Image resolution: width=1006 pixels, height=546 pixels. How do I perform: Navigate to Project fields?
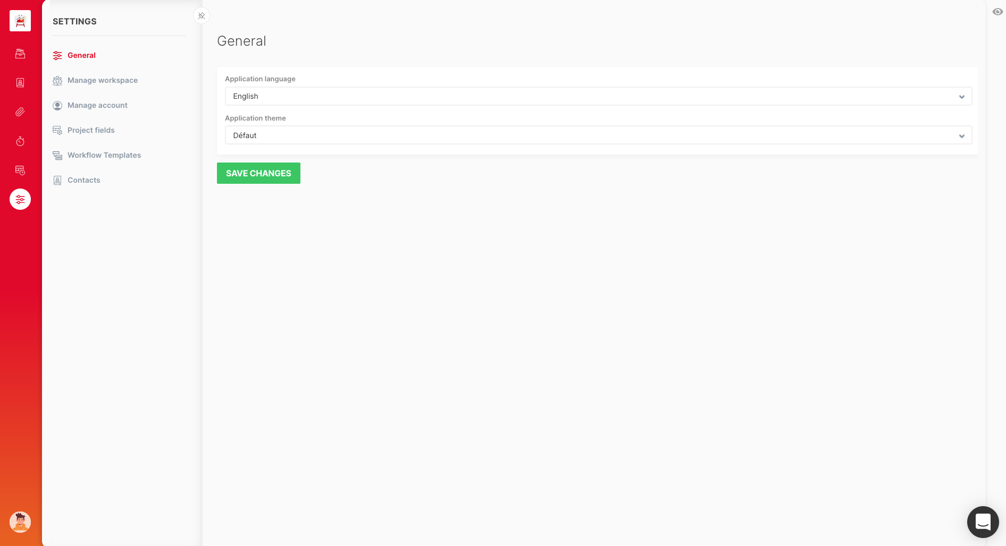coord(91,130)
